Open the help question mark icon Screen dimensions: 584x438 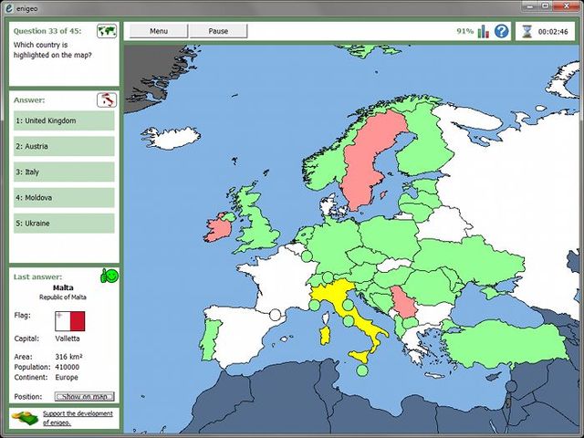(x=501, y=31)
